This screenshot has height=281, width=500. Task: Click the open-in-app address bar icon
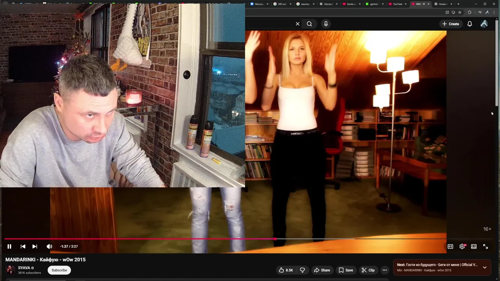447,12
